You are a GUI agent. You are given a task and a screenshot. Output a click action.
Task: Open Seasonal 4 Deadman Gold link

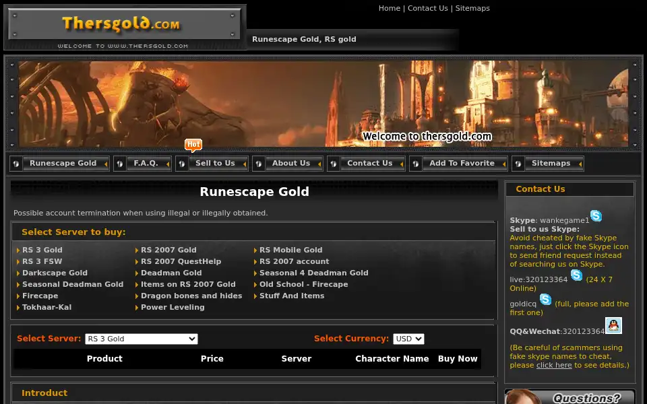pyautogui.click(x=314, y=273)
